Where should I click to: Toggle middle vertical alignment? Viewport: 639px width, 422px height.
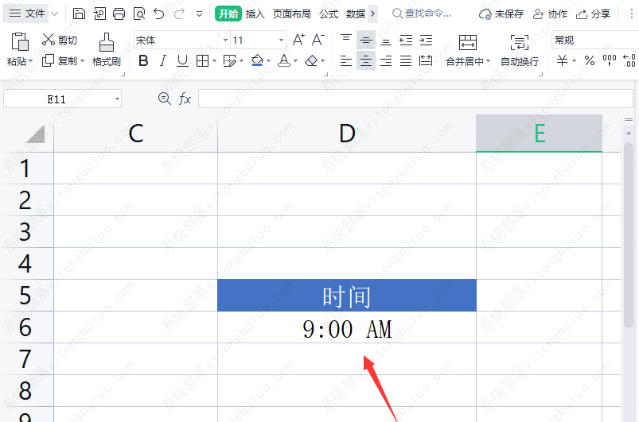366,40
